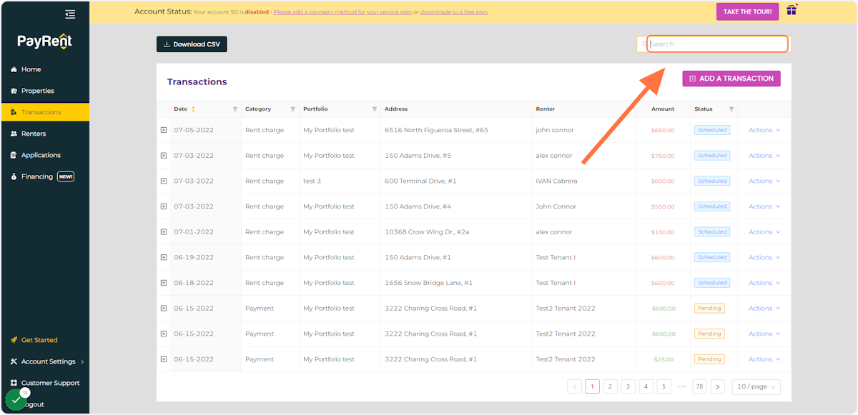Expand details for the 600 Terminal Drive row
858x415 pixels.
pyautogui.click(x=164, y=181)
